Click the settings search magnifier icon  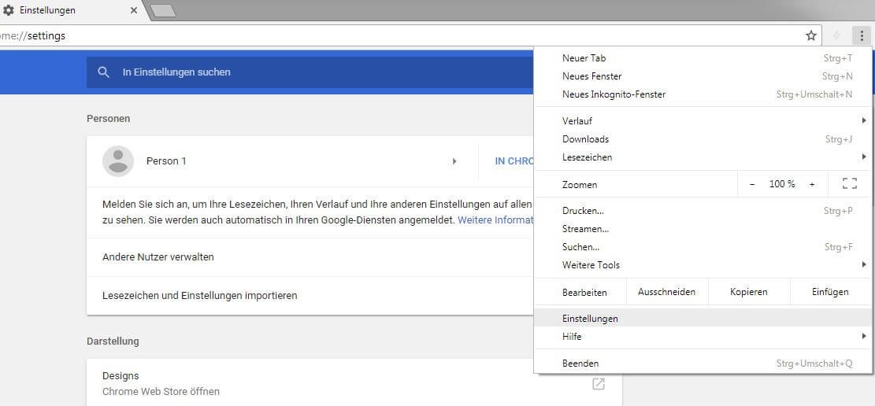(103, 72)
